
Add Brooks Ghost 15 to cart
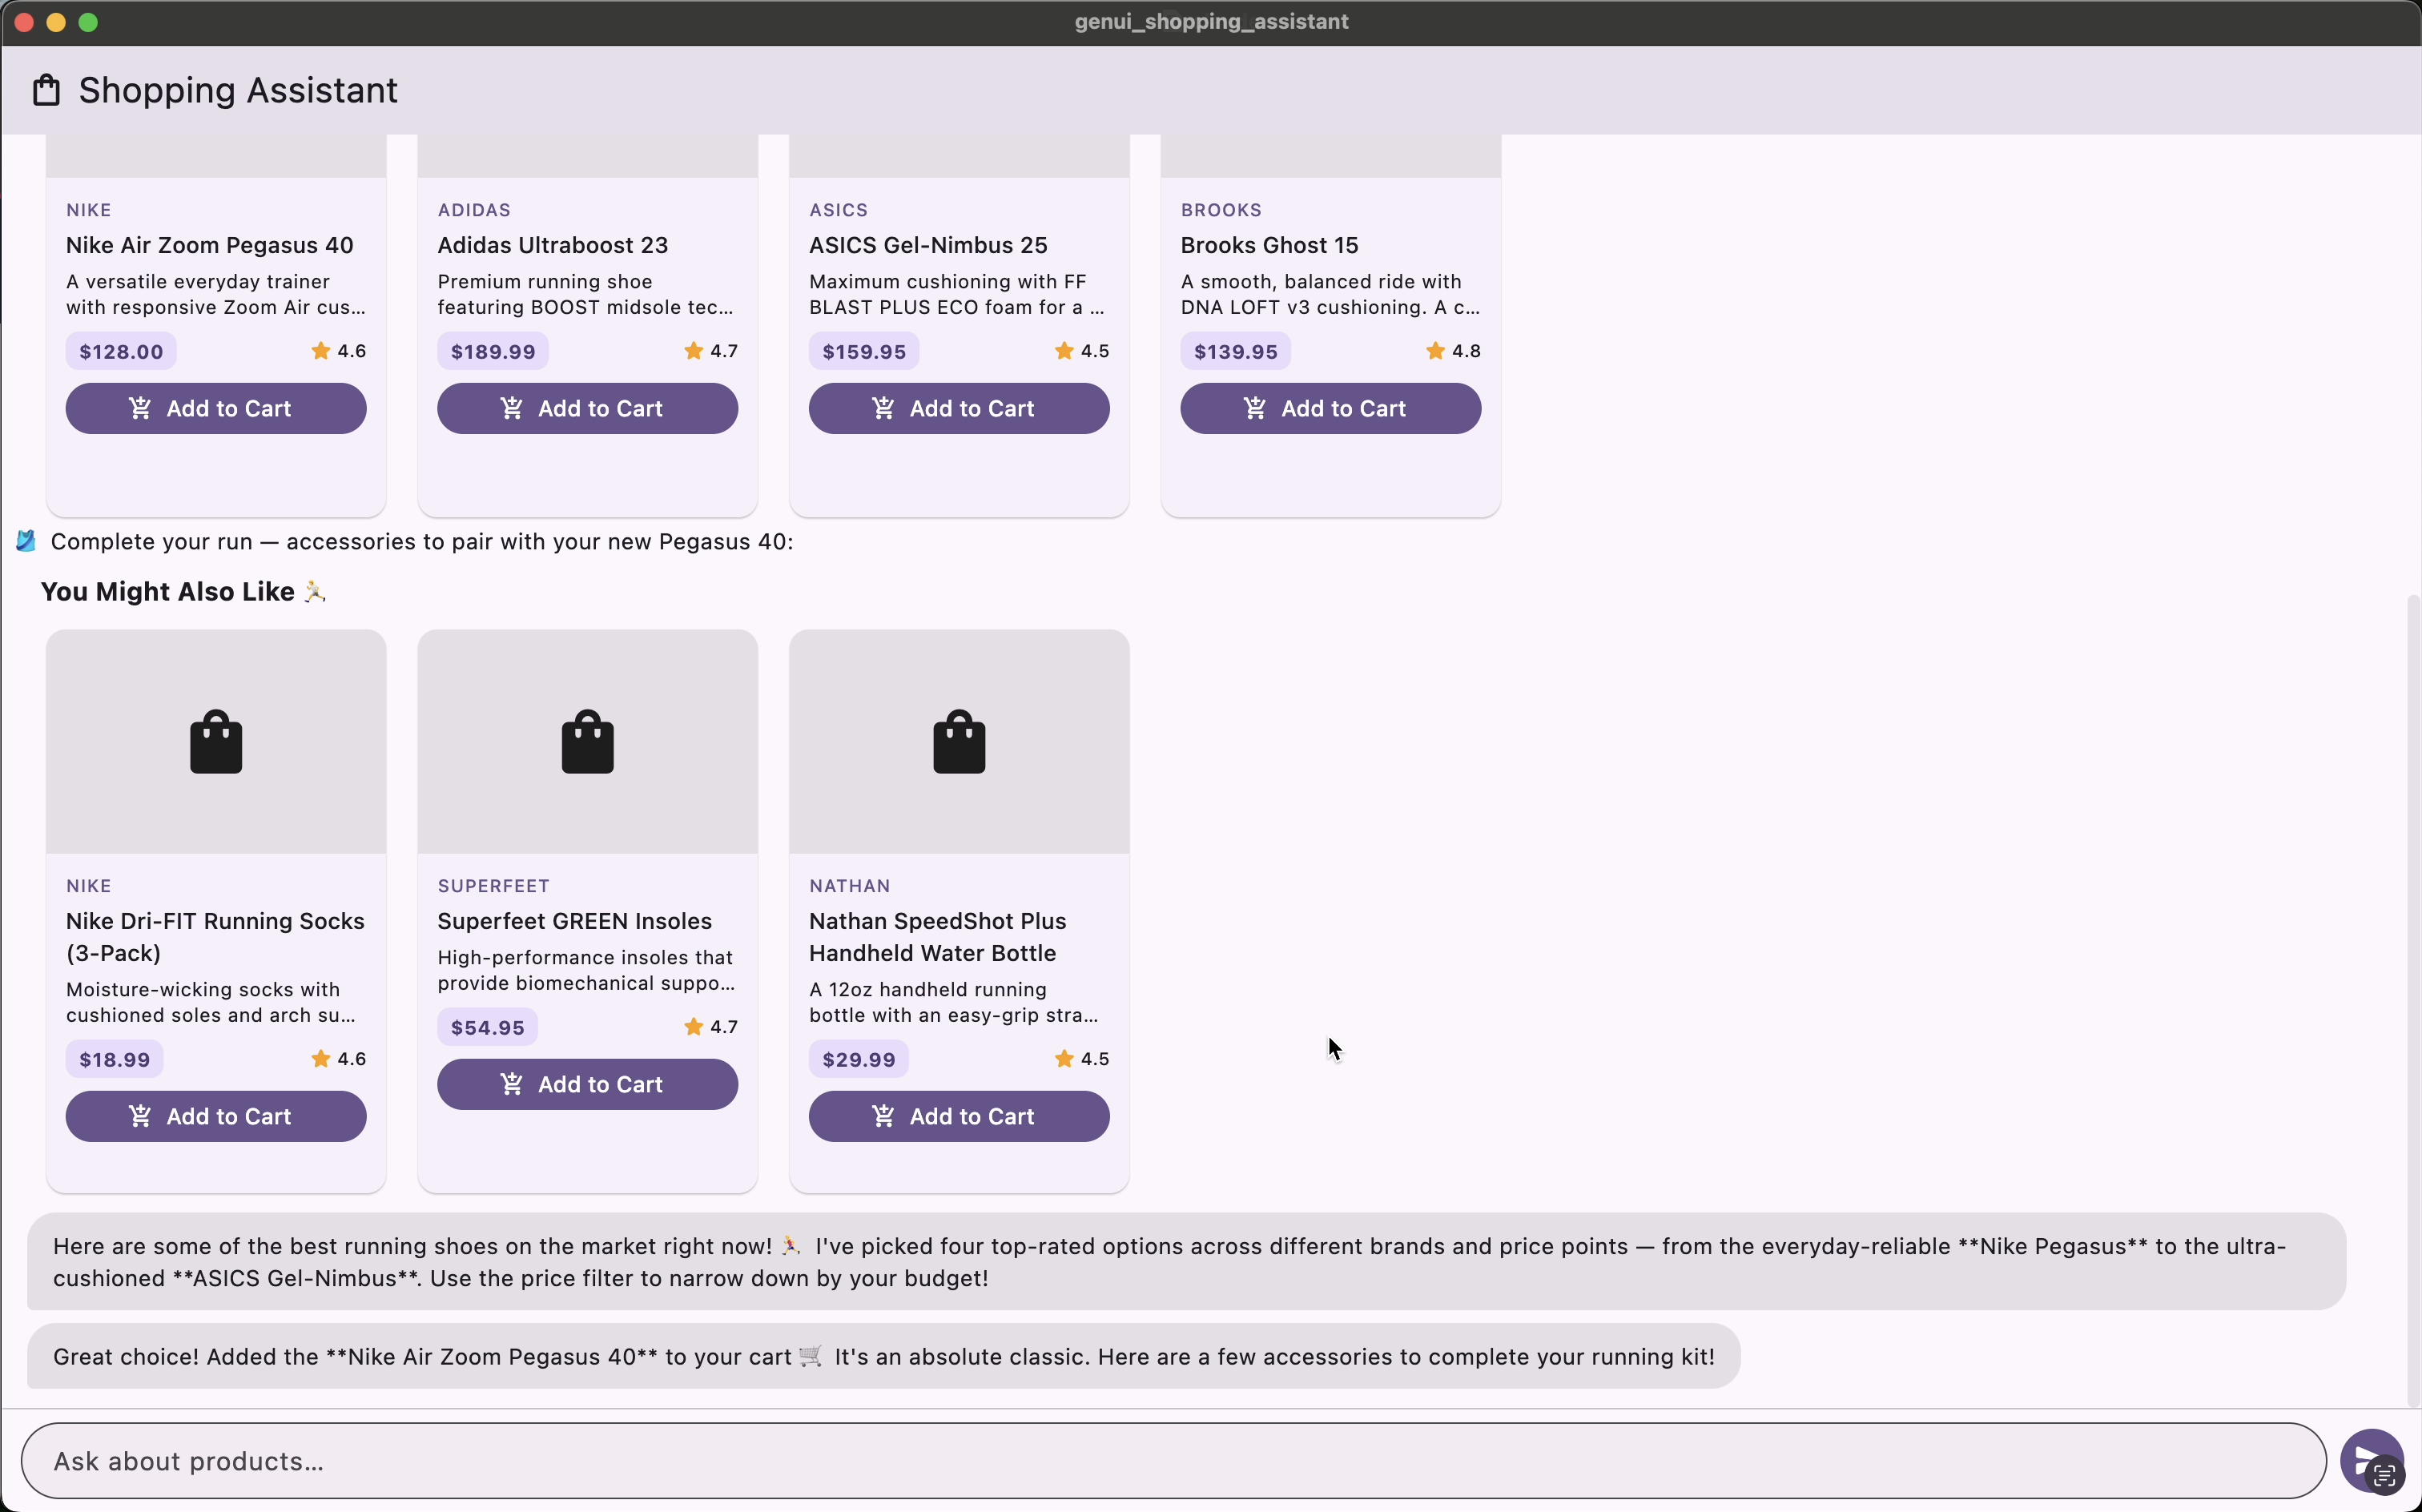[x=1331, y=409]
